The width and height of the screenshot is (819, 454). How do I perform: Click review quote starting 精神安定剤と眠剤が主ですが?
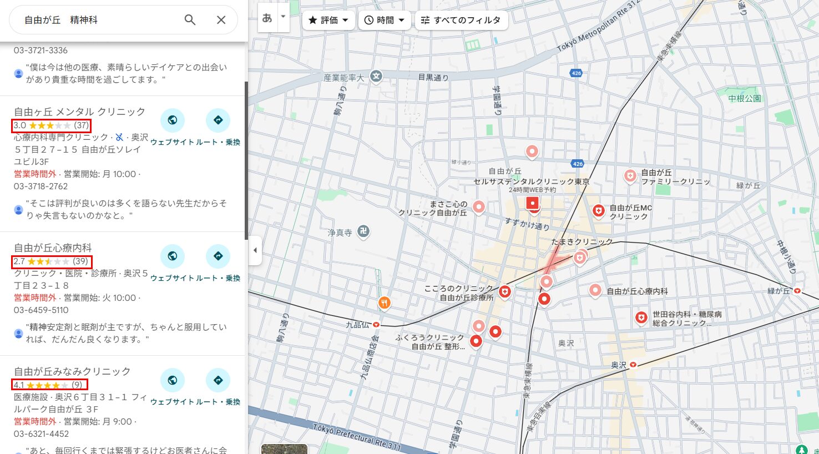tap(127, 333)
